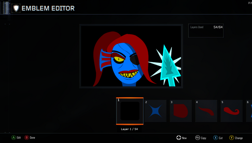252x143 pixels.
Task: Click the Done button label
Action: pyautogui.click(x=32, y=138)
